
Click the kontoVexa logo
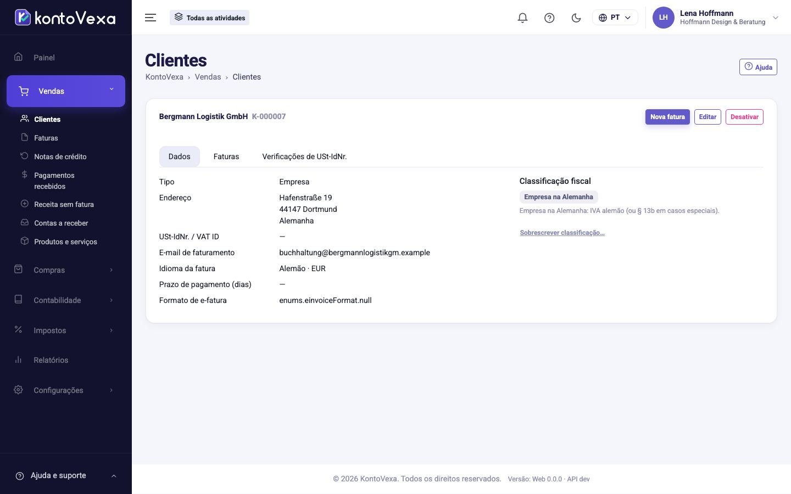click(65, 18)
